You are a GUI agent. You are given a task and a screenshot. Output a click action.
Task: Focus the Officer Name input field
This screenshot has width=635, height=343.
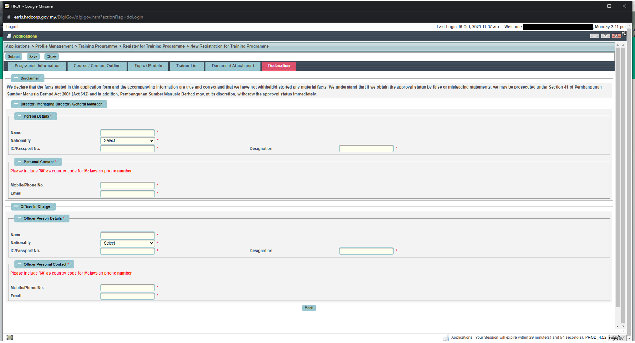tap(128, 235)
